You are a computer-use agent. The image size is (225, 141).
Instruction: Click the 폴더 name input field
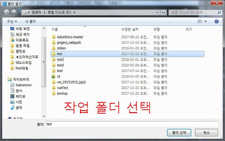(x=132, y=124)
